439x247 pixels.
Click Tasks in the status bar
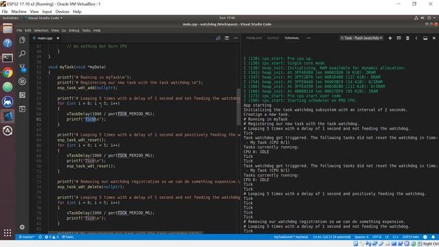[68, 237]
